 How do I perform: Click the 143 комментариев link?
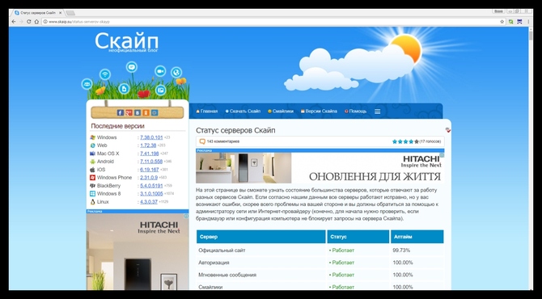223,141
